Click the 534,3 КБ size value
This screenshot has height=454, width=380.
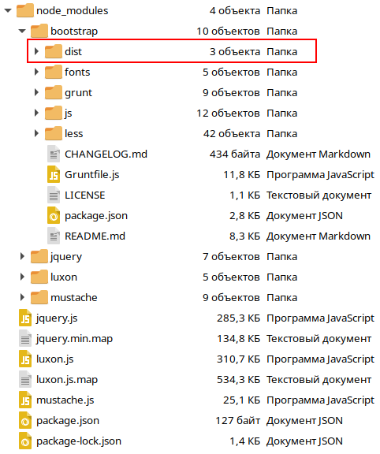point(238,380)
